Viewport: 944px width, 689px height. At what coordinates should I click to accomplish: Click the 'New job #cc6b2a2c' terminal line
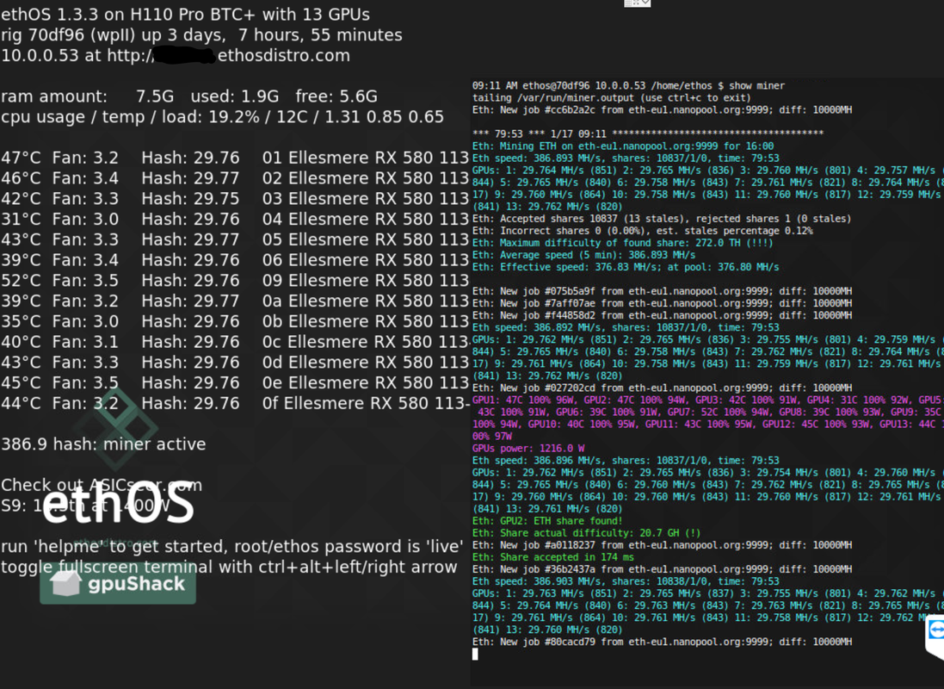click(663, 110)
